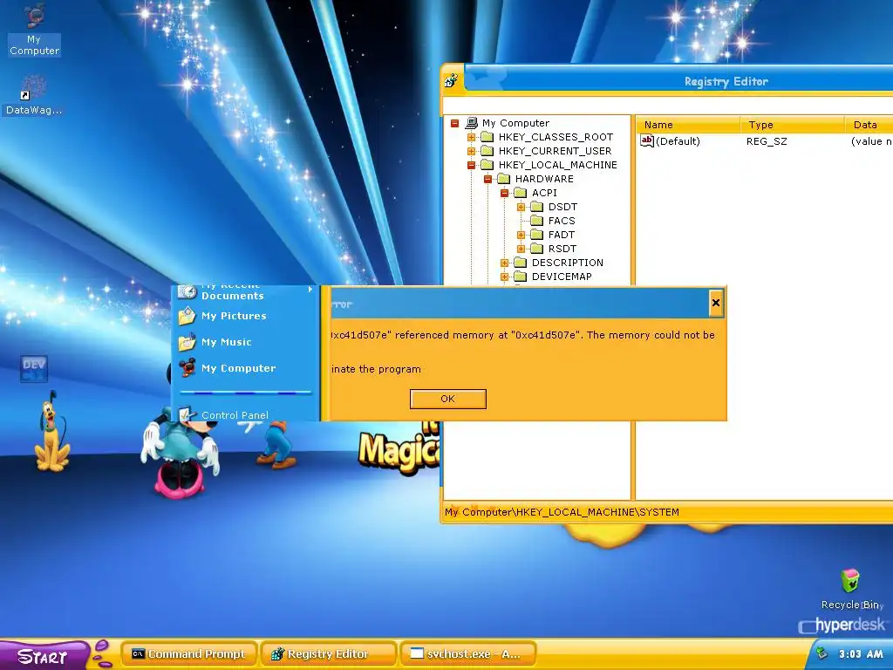
Task: Click the Mickey My Computer menu icon
Action: [187, 368]
